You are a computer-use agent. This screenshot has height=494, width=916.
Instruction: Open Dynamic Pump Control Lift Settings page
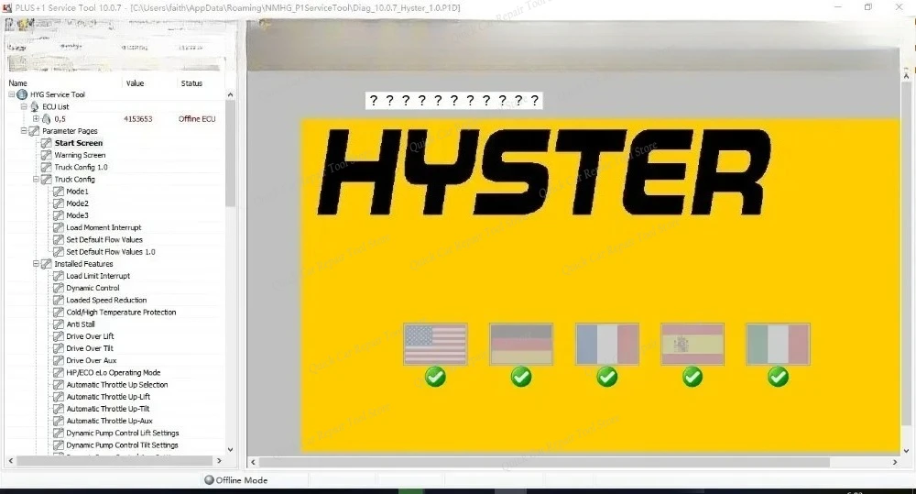(x=123, y=434)
